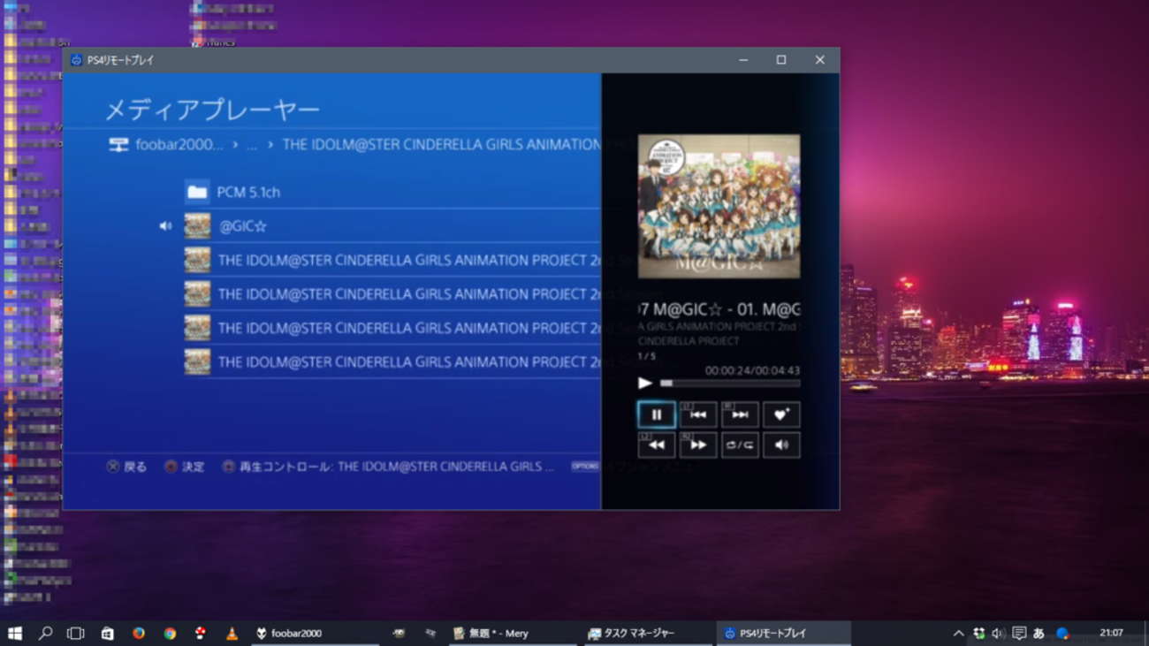Open the system volume tray icon
The height and width of the screenshot is (646, 1149).
pyautogui.click(x=998, y=633)
